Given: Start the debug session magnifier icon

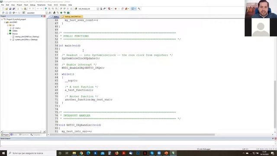Looking at the screenshot, I should (x=110, y=9).
